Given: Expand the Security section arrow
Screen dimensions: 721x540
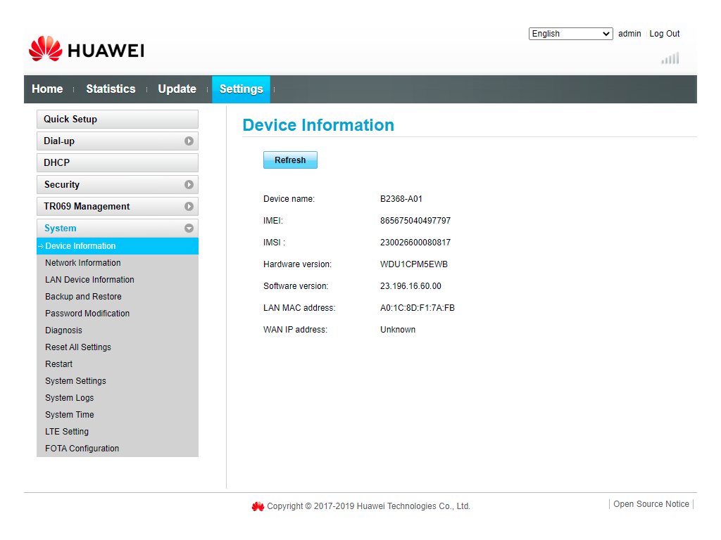Looking at the screenshot, I should tap(189, 185).
